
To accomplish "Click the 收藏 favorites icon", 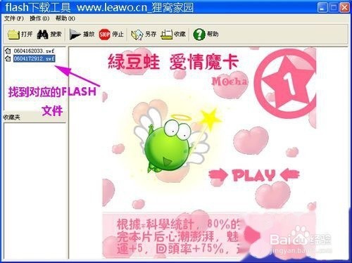I will point(166,34).
